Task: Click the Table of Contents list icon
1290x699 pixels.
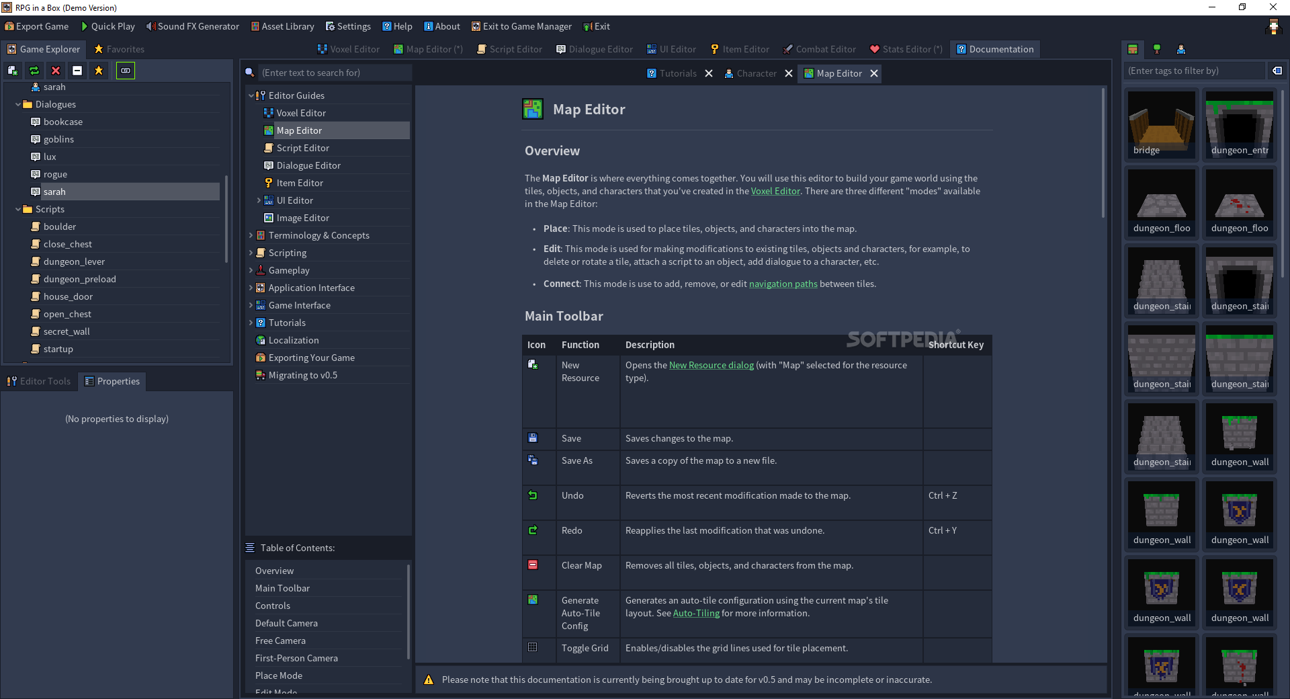Action: [x=250, y=548]
